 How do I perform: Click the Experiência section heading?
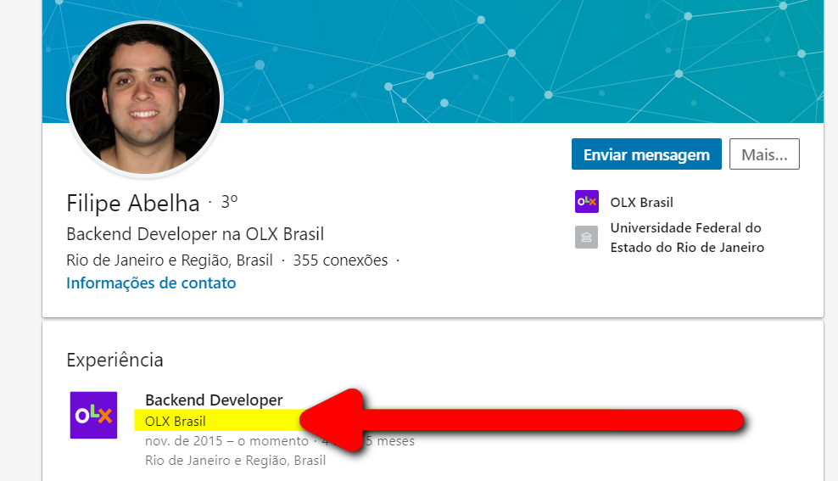coord(115,360)
